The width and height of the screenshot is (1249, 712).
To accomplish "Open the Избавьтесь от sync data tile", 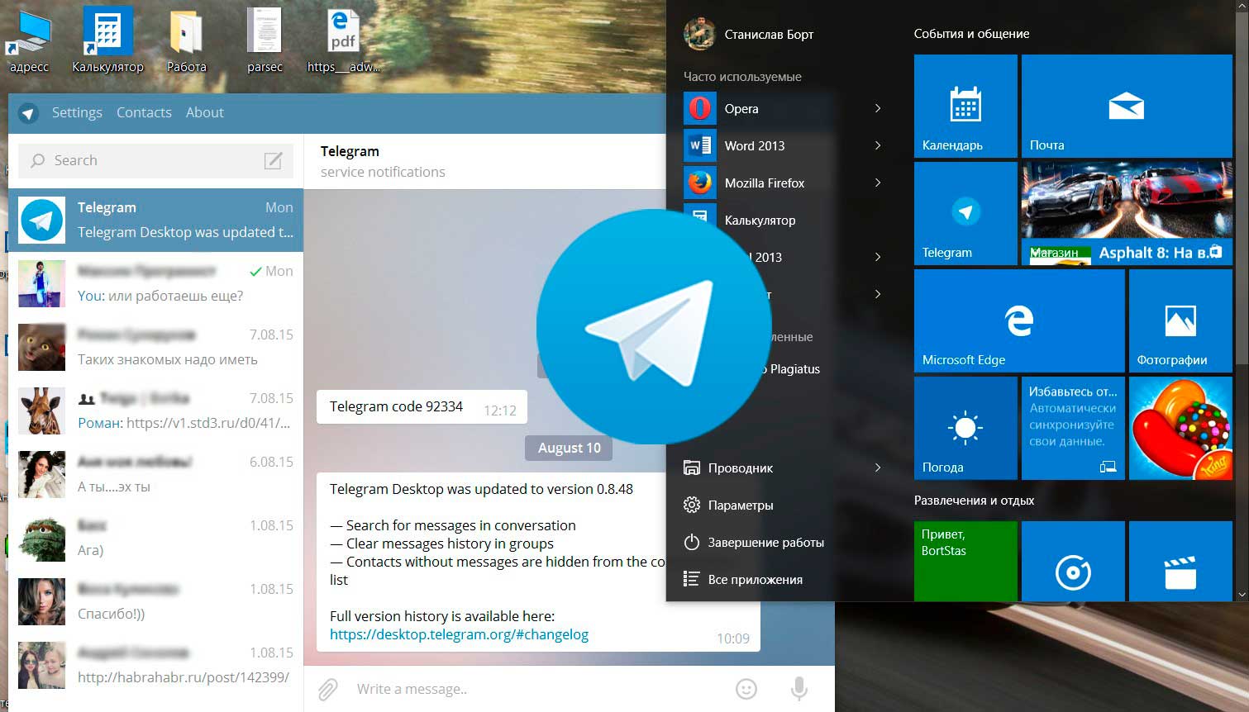I will coord(1073,428).
